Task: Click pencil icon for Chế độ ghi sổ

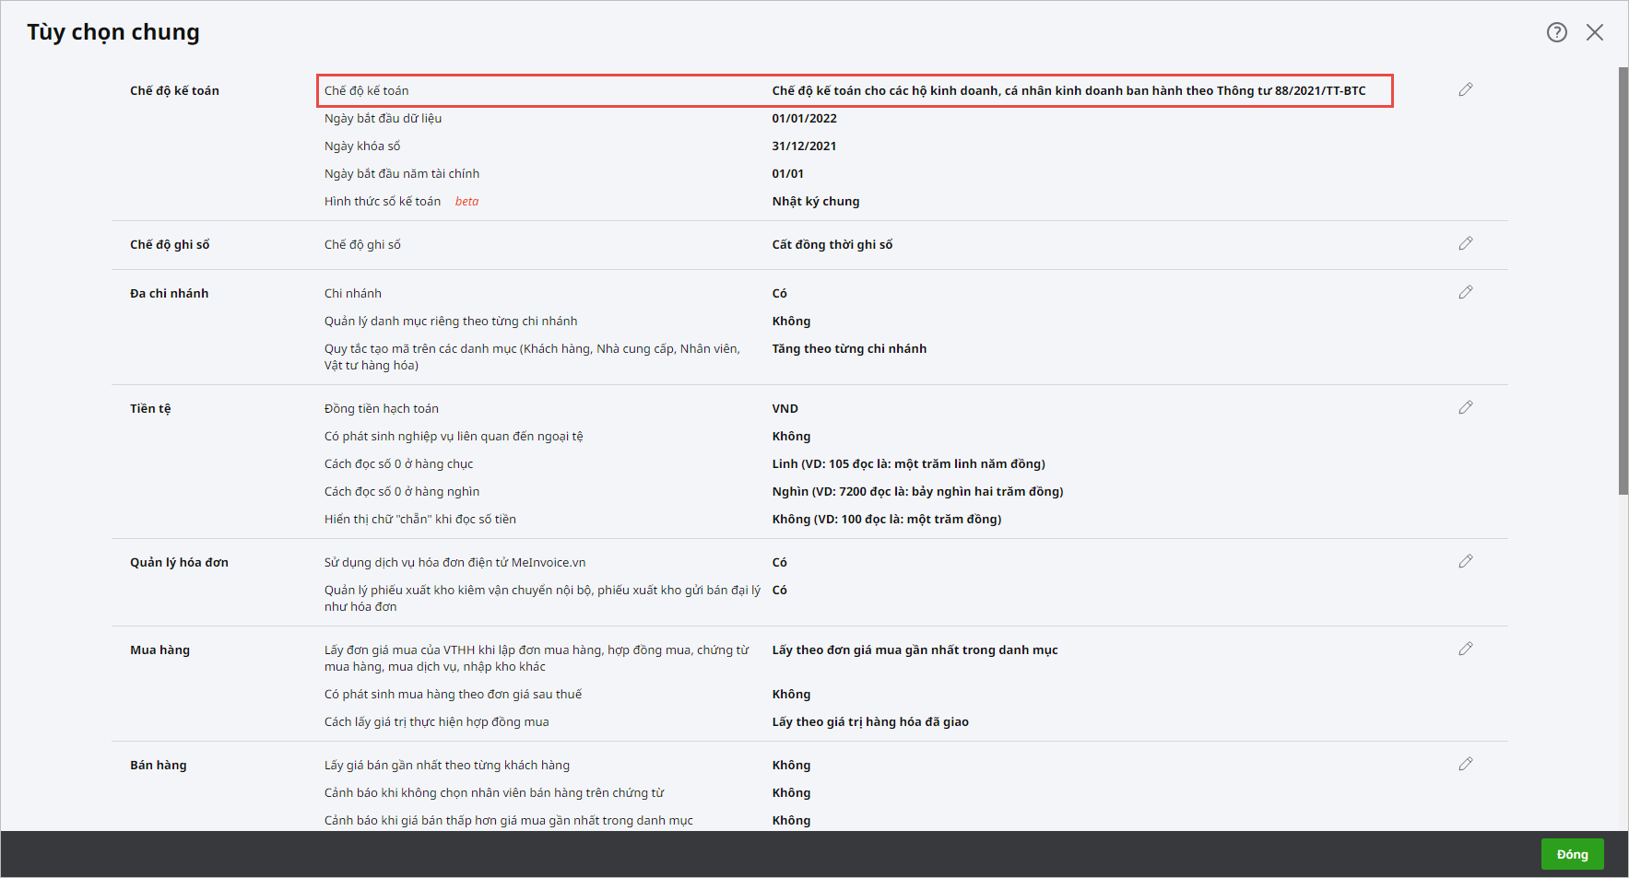Action: pyautogui.click(x=1465, y=243)
